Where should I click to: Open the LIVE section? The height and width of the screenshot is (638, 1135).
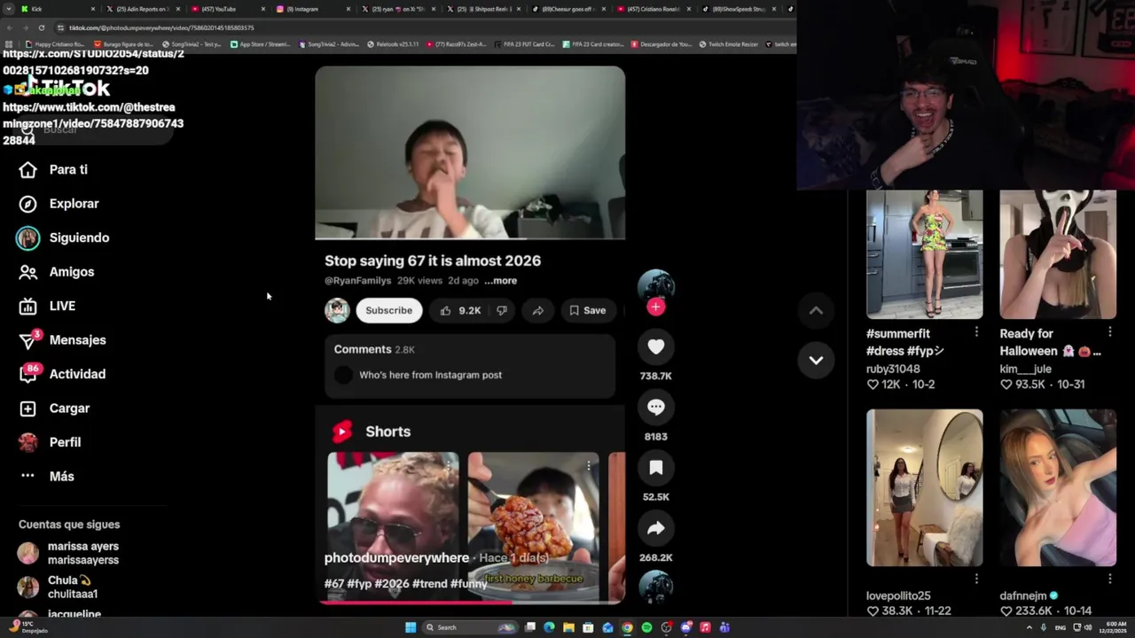[48, 306]
